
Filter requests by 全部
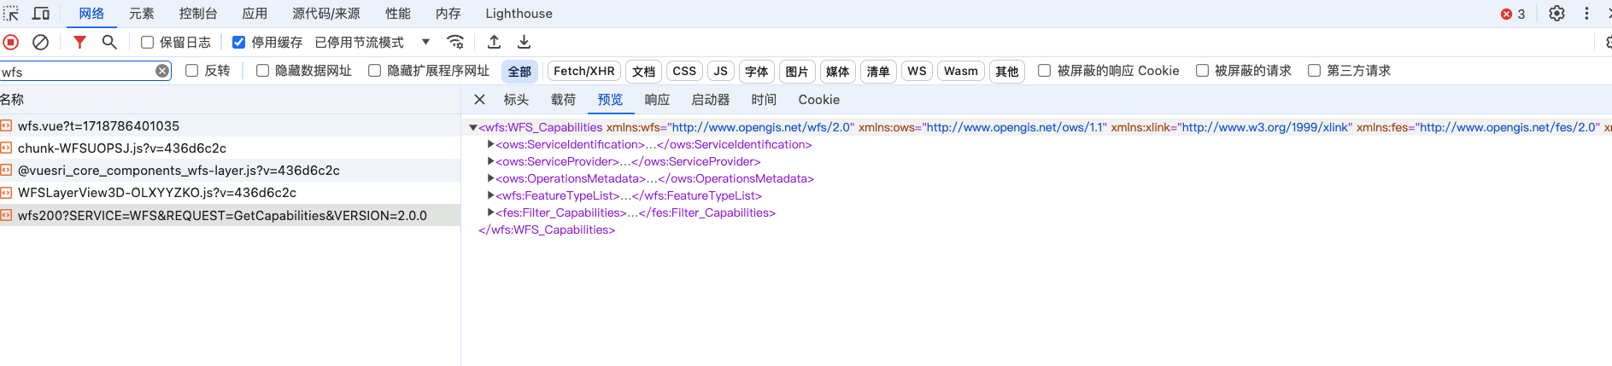coord(519,72)
